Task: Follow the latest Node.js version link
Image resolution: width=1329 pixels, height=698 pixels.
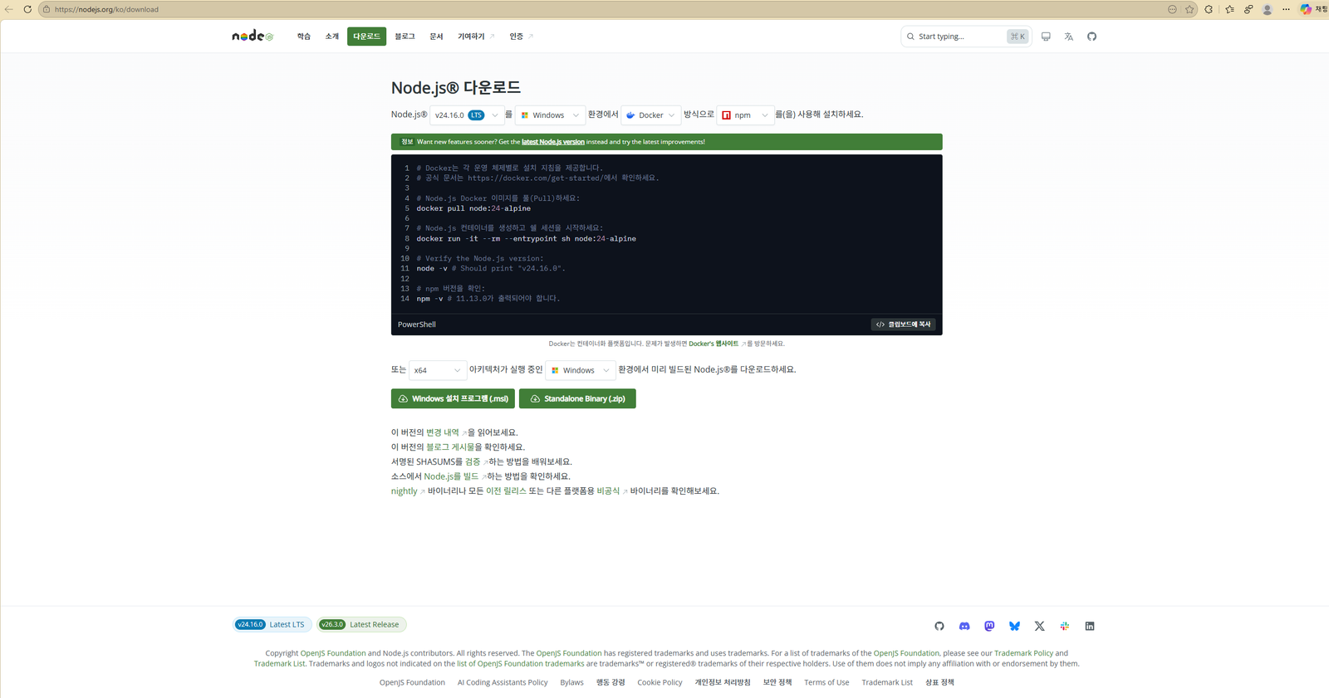Action: (552, 142)
